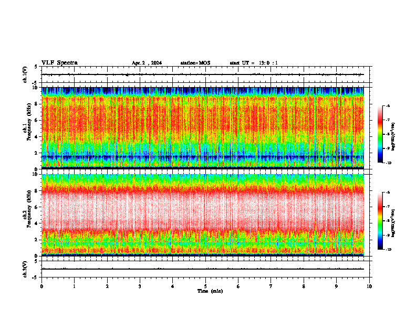Click the 'start UT = 13:0:1' label
The height and width of the screenshot is (321, 416).
[x=254, y=63]
